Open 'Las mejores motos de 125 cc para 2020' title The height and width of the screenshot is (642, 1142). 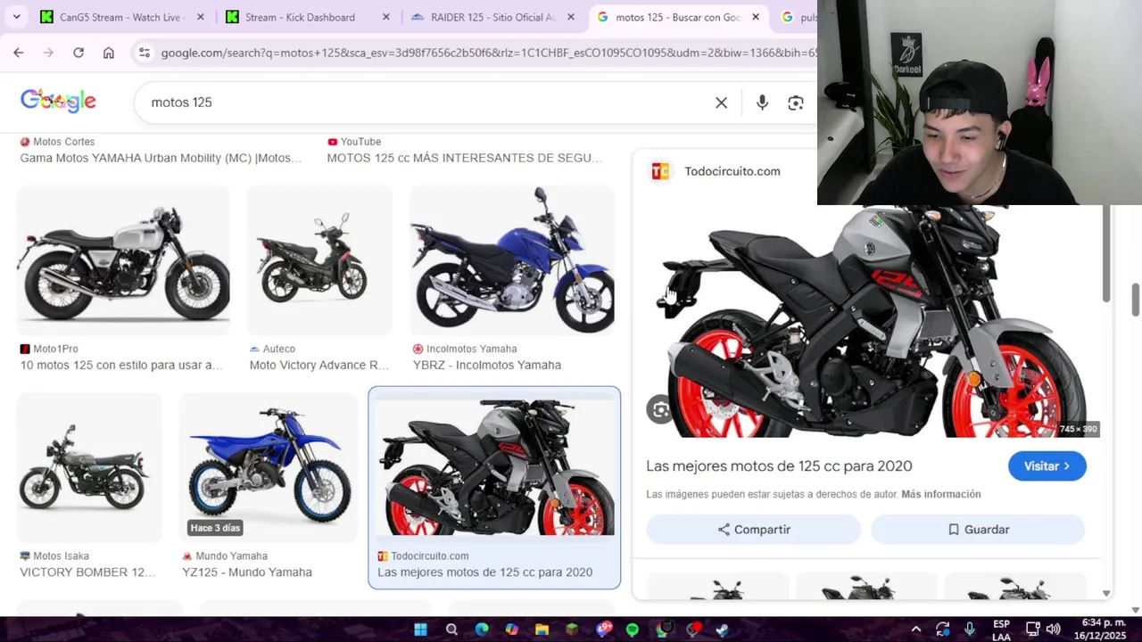tap(779, 465)
